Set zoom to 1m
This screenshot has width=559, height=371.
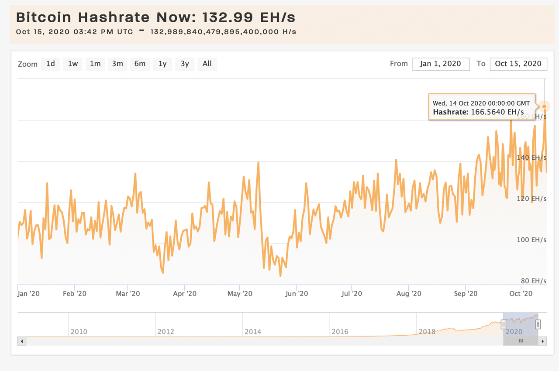click(x=95, y=64)
